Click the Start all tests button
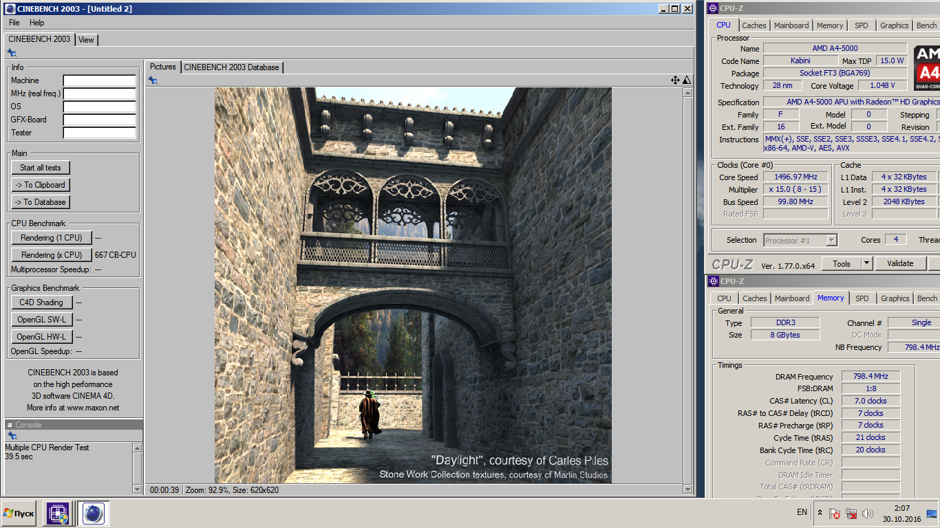940x528 pixels. (41, 168)
